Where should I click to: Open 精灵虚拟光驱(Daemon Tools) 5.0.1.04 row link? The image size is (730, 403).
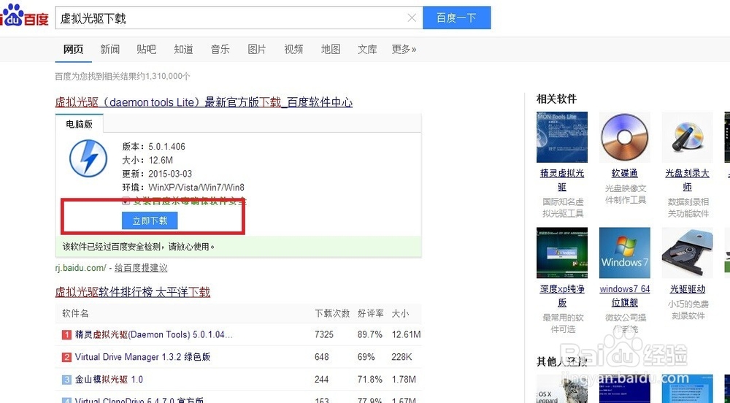point(153,334)
